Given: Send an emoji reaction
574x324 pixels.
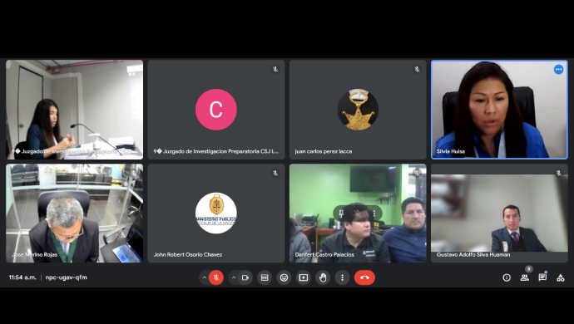Looking at the screenshot, I should 284,277.
